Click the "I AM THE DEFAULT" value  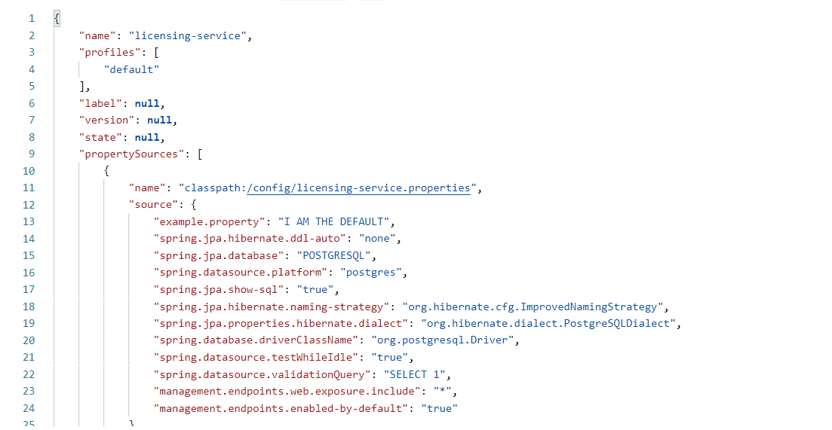coord(333,222)
